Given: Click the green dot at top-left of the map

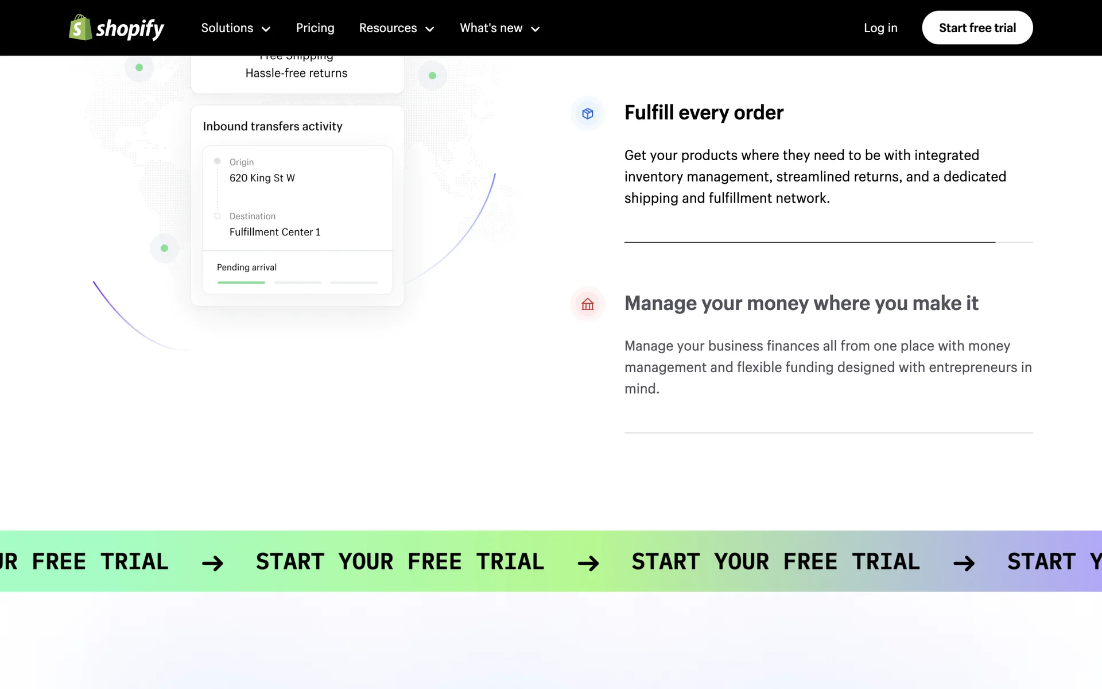Looking at the screenshot, I should coord(139,68).
